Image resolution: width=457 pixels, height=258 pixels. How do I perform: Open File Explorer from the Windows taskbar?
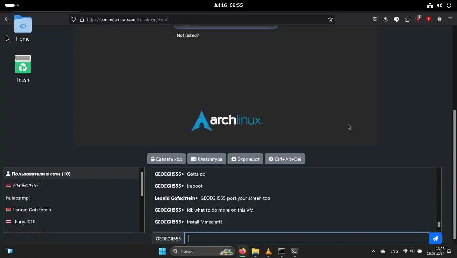[x=255, y=251]
